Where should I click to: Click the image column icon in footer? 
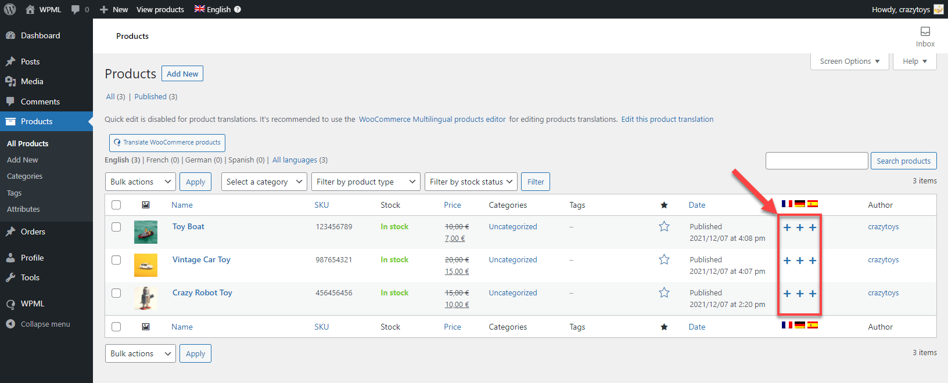[146, 327]
